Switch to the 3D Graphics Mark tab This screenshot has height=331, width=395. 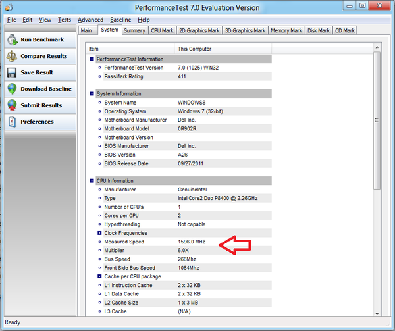[245, 30]
